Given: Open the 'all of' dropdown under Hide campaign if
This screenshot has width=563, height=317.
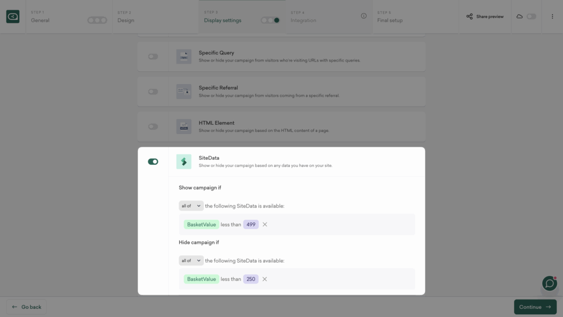Looking at the screenshot, I should (x=191, y=260).
